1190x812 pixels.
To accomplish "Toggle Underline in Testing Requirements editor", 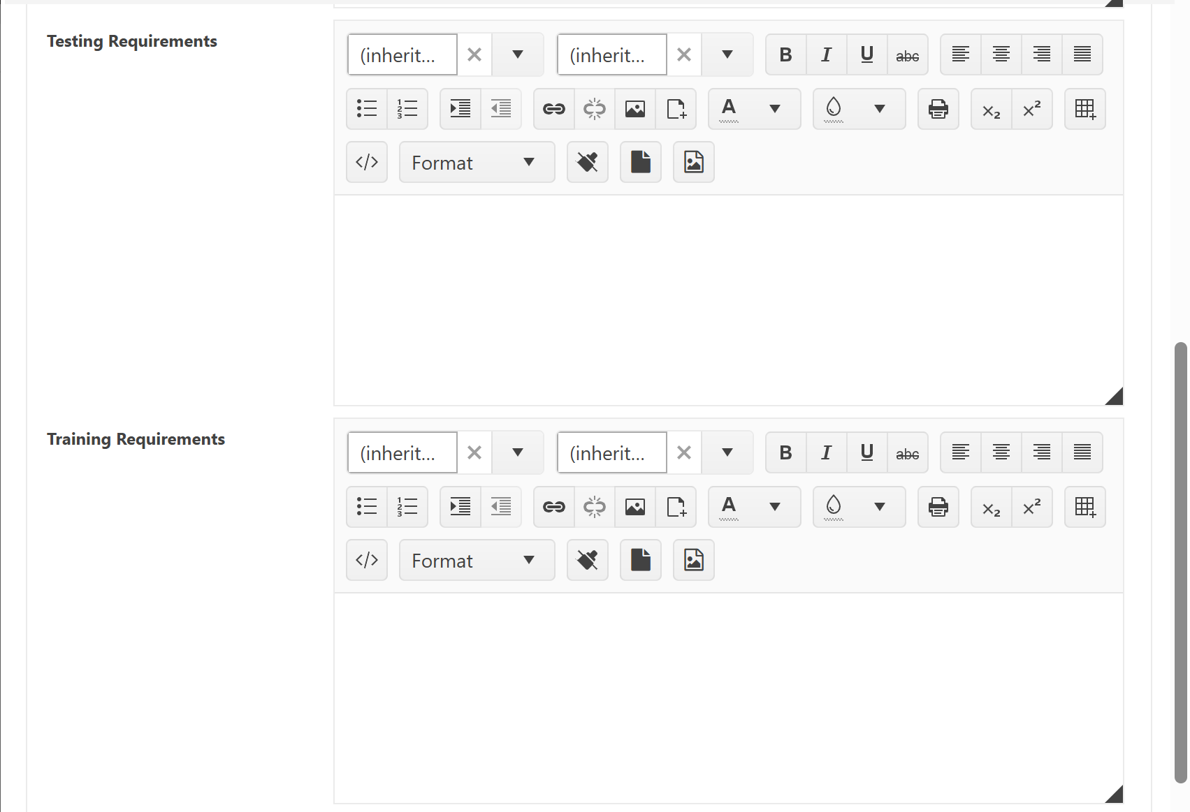I will (x=866, y=54).
